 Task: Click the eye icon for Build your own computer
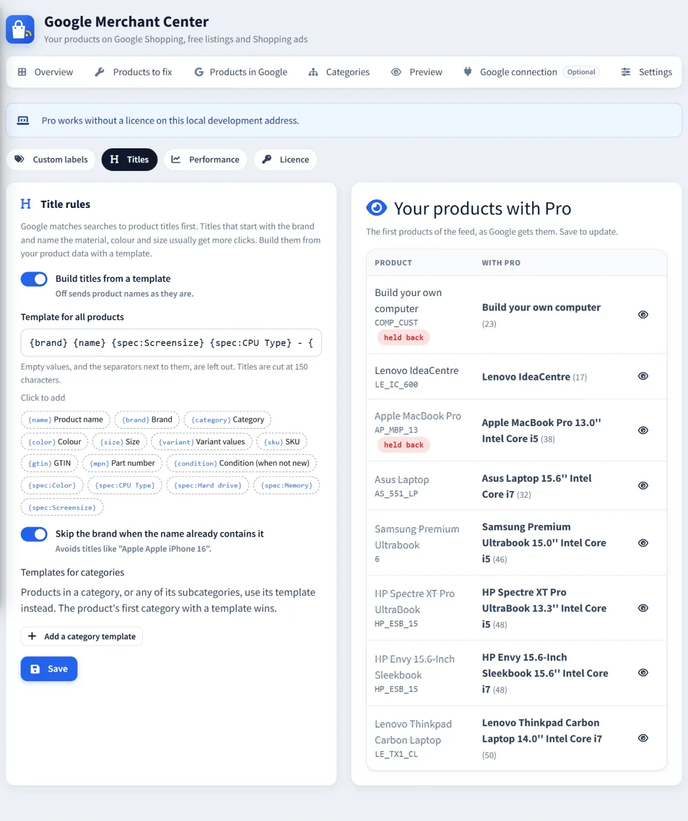coord(643,314)
